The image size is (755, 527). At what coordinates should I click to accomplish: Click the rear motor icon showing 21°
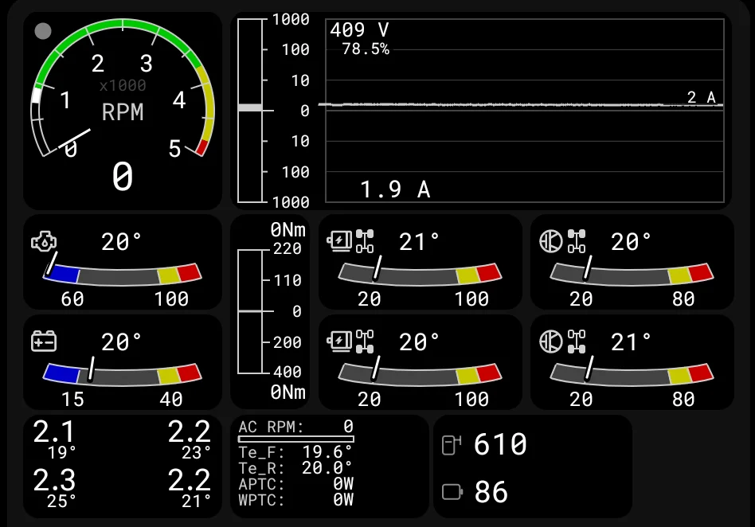pyautogui.click(x=551, y=342)
